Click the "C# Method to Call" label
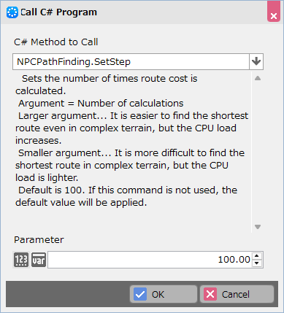 56,42
